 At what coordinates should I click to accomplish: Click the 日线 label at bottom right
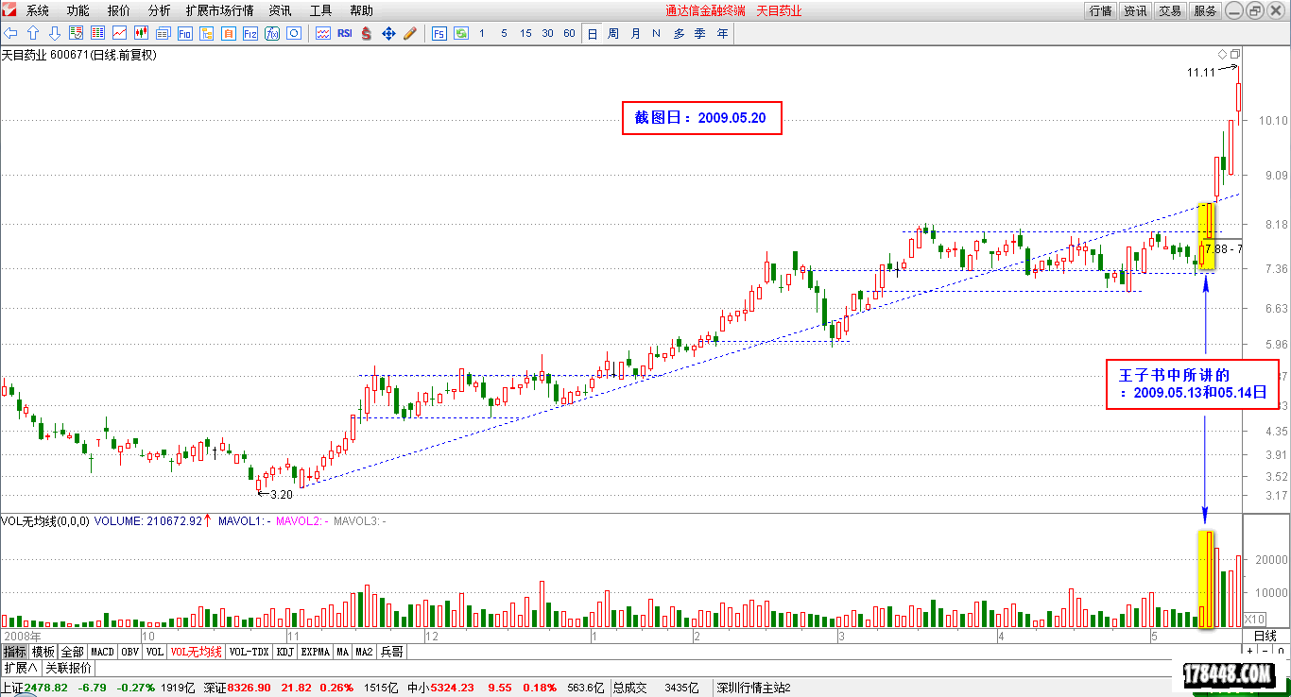pos(1265,636)
